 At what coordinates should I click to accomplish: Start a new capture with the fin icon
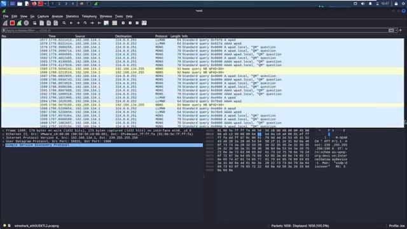tap(5, 23)
